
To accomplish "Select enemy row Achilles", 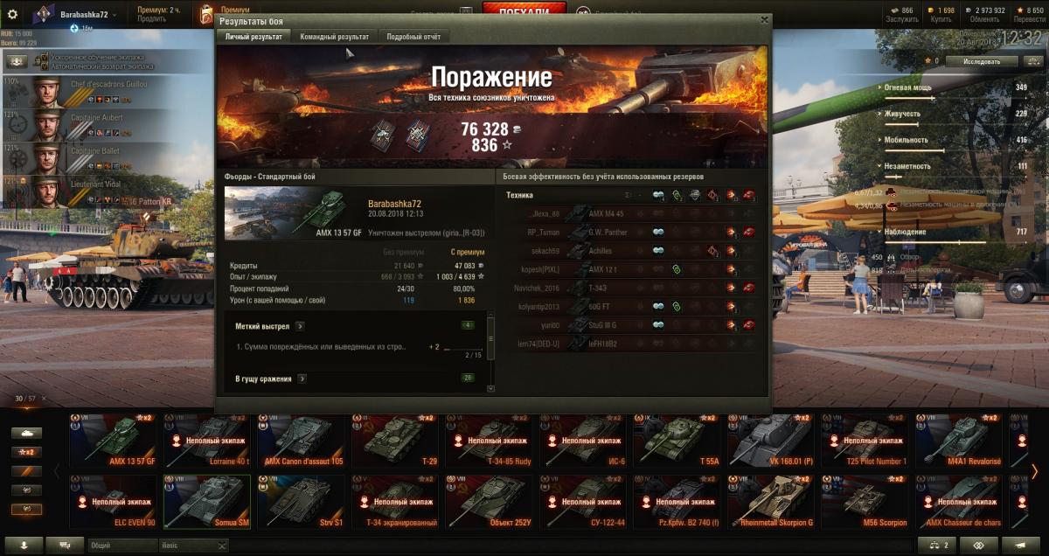I will (631, 251).
